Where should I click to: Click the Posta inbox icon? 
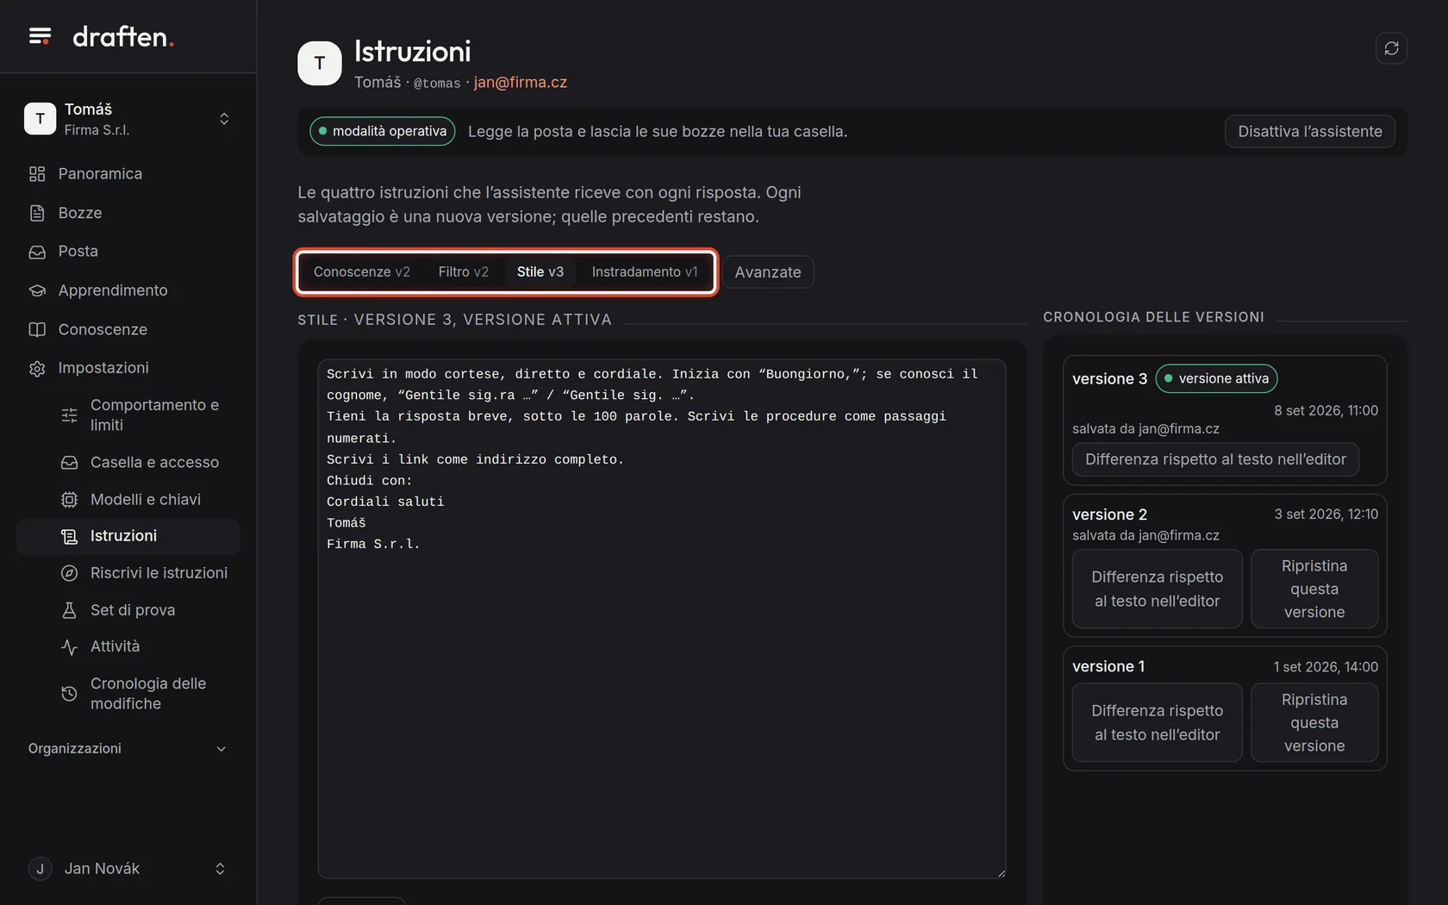tap(37, 252)
